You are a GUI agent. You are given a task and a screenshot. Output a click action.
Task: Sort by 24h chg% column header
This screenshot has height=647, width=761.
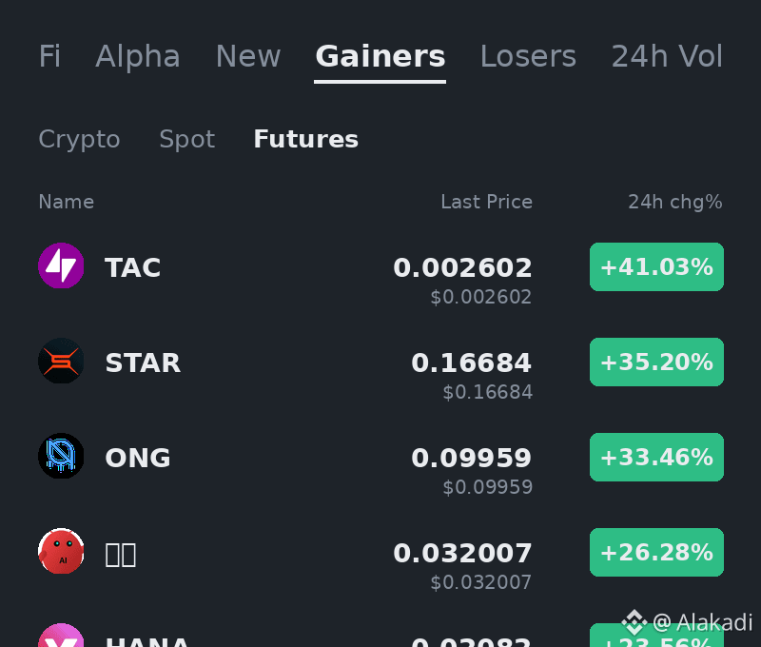pos(675,202)
